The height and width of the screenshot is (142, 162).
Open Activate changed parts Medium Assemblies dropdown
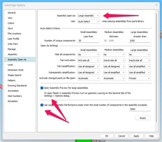click(114, 78)
